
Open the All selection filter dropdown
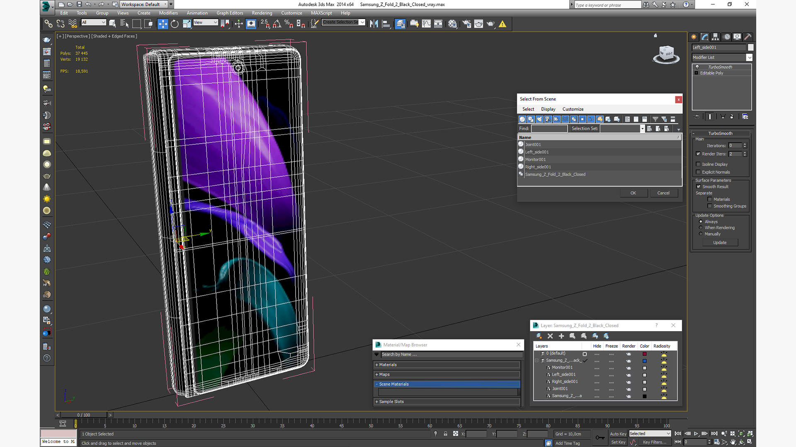tap(94, 22)
